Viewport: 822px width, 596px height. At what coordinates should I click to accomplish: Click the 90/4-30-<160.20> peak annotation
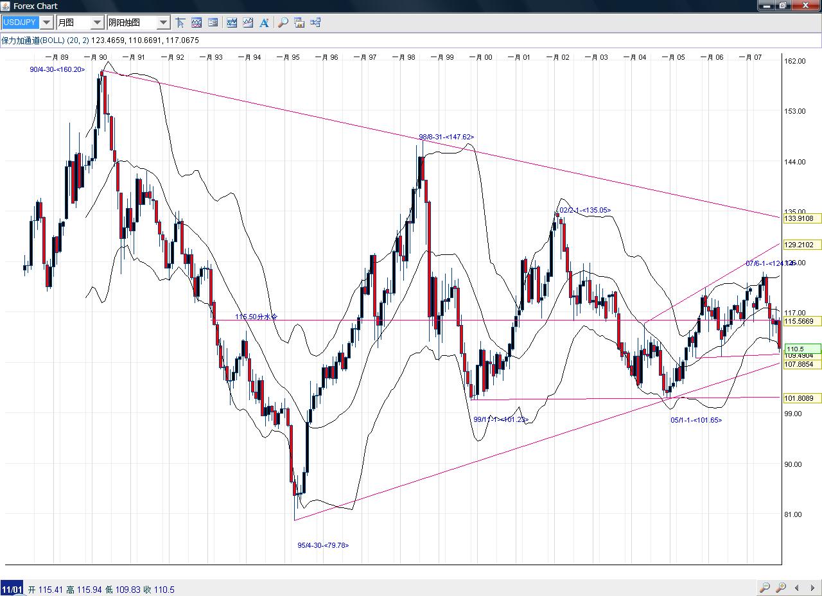point(57,69)
